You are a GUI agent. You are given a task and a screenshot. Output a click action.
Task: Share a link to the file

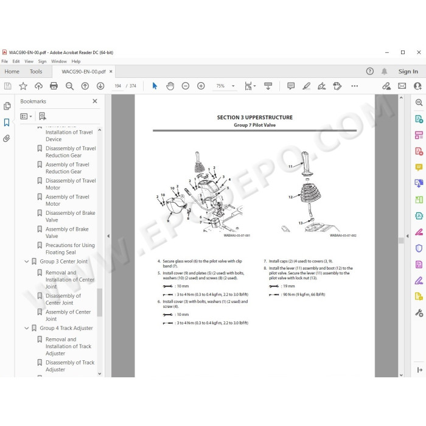386,86
